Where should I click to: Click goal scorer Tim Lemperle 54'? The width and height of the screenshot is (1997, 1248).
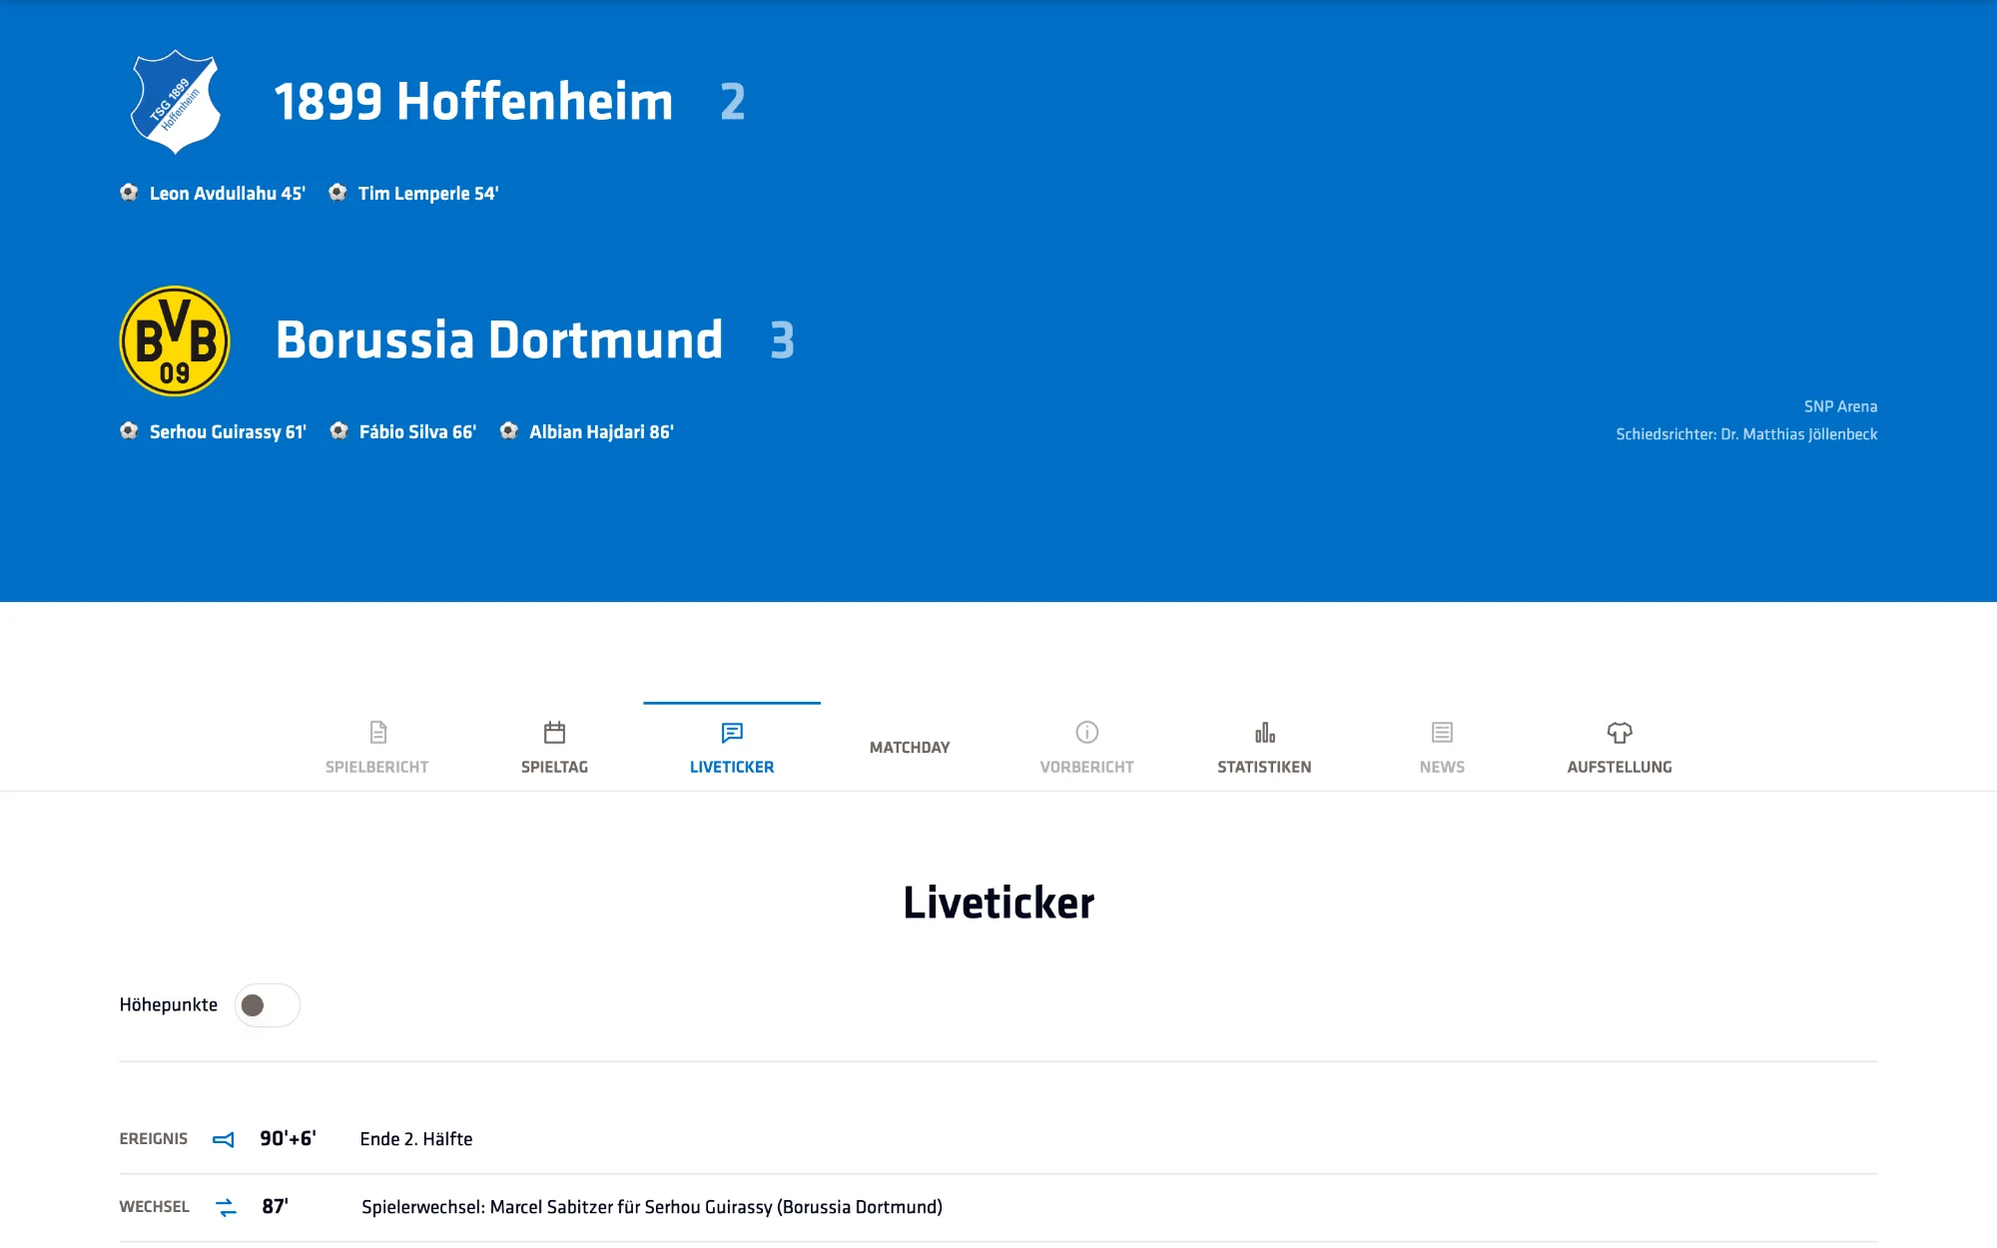pyautogui.click(x=428, y=194)
